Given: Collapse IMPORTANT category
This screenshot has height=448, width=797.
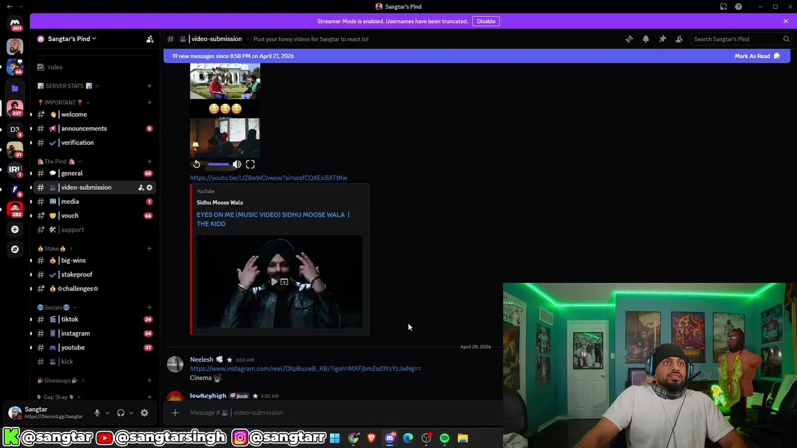Looking at the screenshot, I should (x=64, y=102).
